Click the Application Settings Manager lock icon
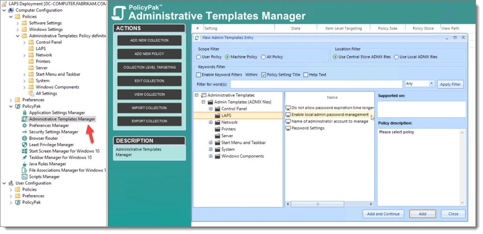This screenshot has width=483, height=234. 24,113
